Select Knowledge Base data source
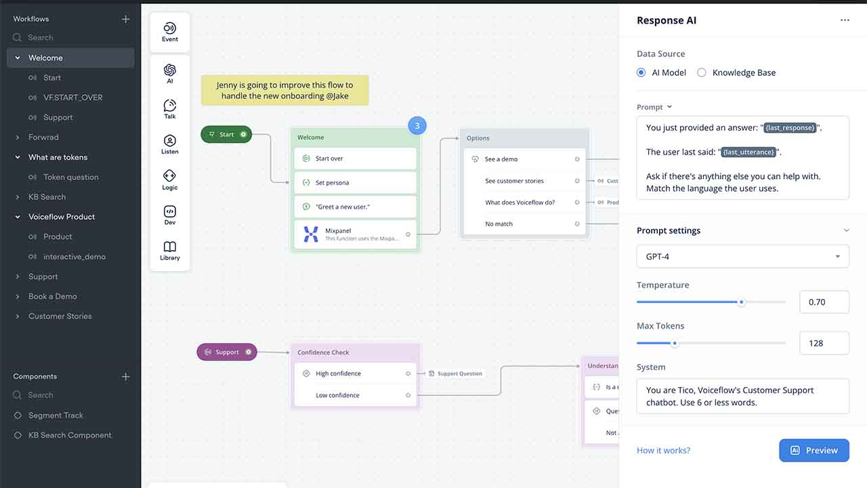The image size is (867, 488). [702, 73]
